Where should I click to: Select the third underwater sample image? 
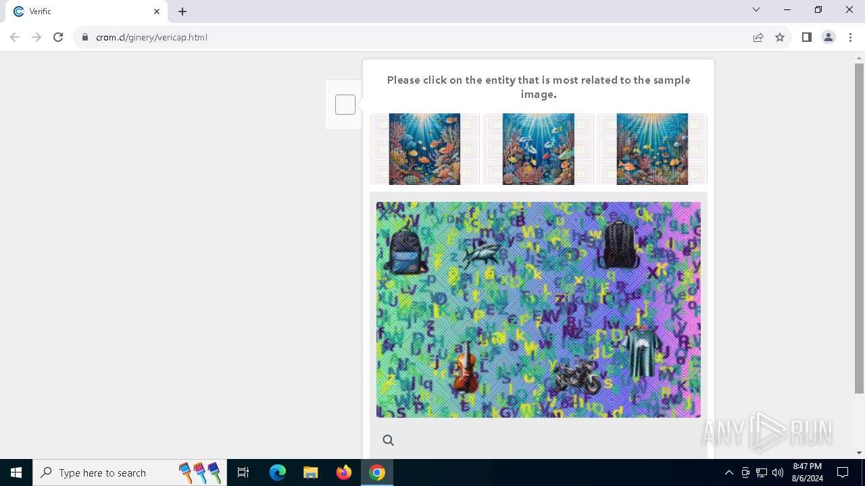[652, 149]
